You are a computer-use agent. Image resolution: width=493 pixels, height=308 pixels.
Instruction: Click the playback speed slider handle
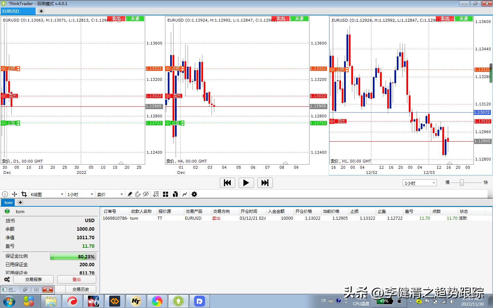[462, 183]
